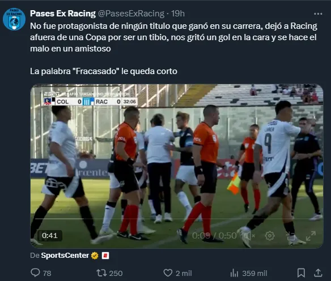Screen dimensions: 331x281
Task: Repost using the retweet arrows icon
Action: (101, 273)
